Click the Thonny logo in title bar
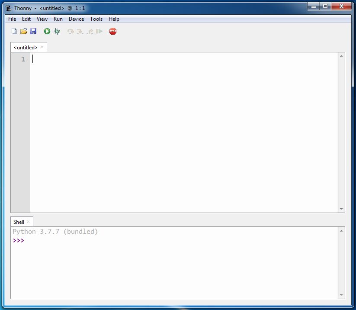The width and height of the screenshot is (356, 310). (9, 8)
